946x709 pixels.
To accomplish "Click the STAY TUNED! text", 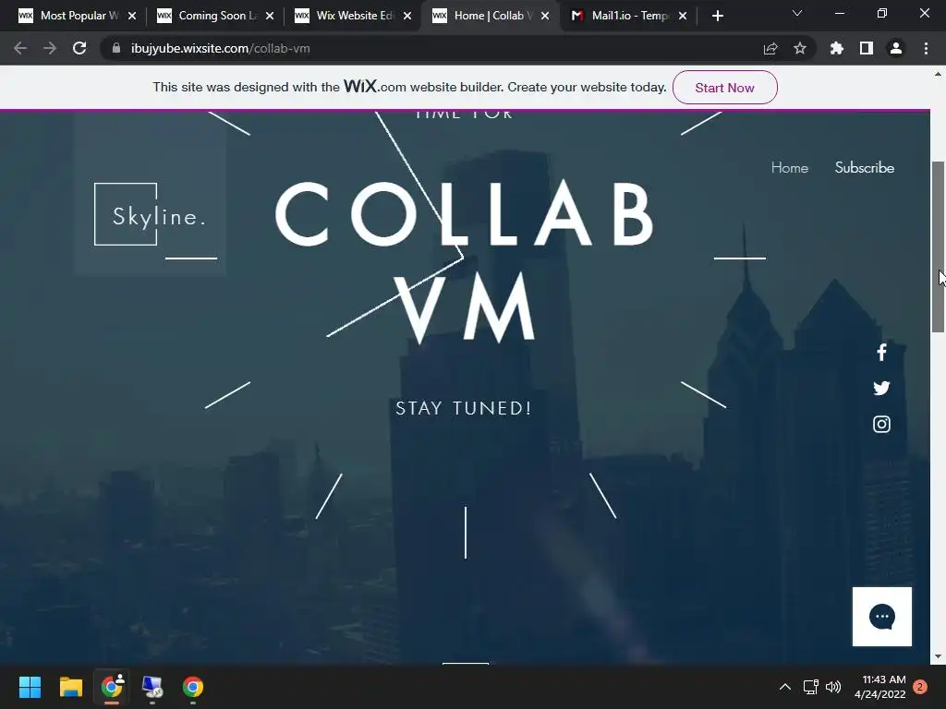I will (464, 408).
